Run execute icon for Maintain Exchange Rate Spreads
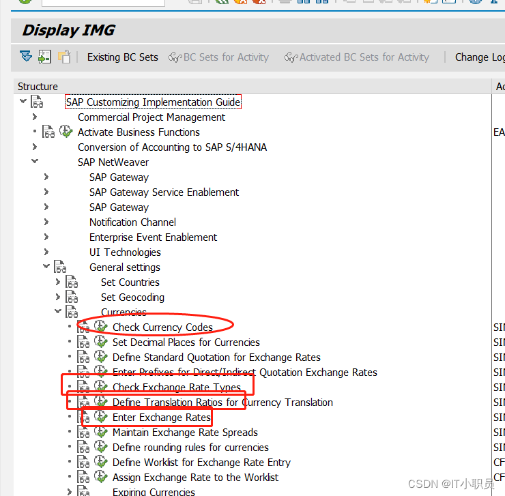The image size is (505, 496). [100, 432]
